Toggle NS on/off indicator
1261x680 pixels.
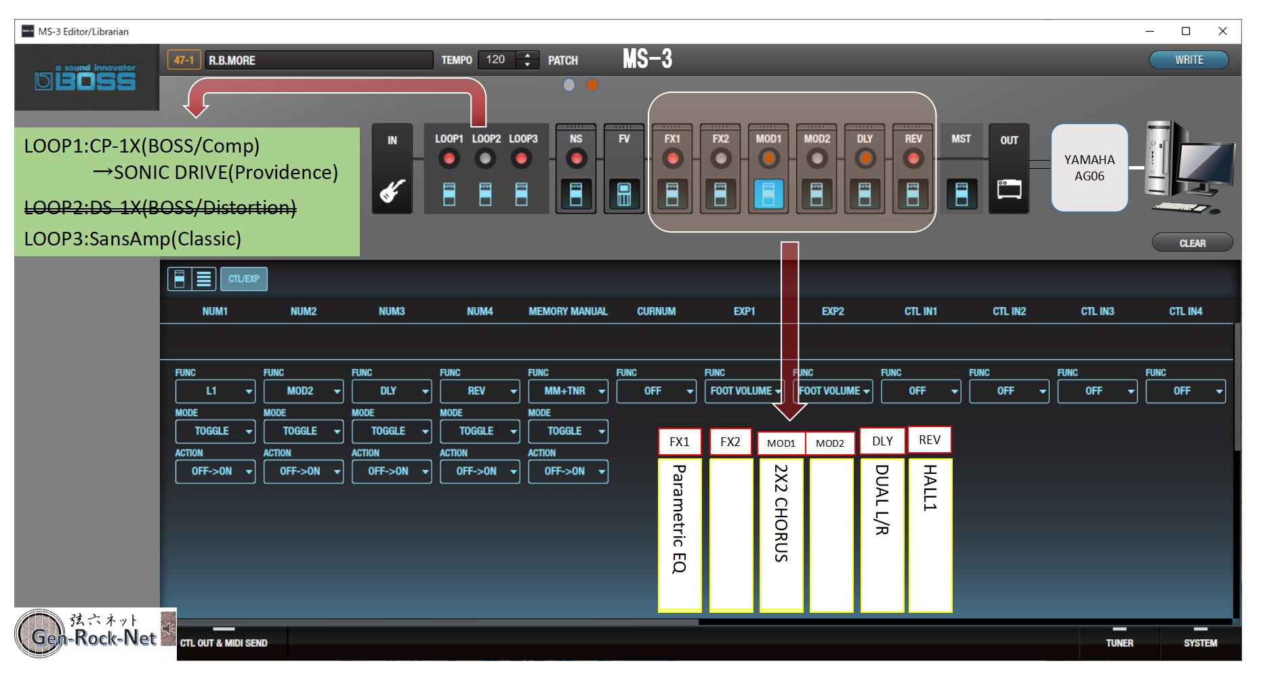pos(576,159)
